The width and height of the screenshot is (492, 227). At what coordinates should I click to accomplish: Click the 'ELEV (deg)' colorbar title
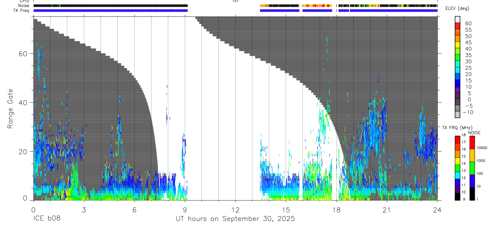[457, 8]
